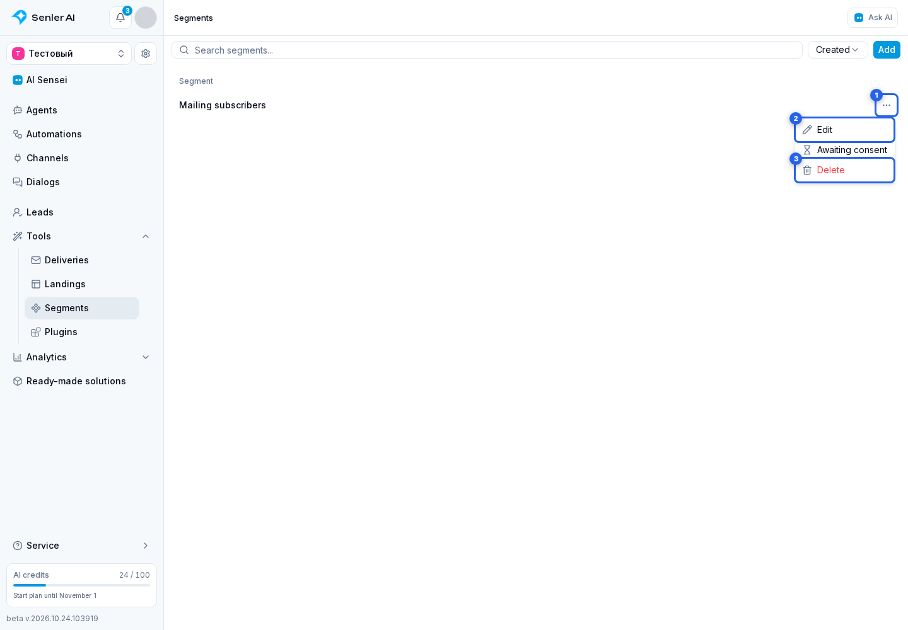Open the notifications bell

pyautogui.click(x=120, y=18)
